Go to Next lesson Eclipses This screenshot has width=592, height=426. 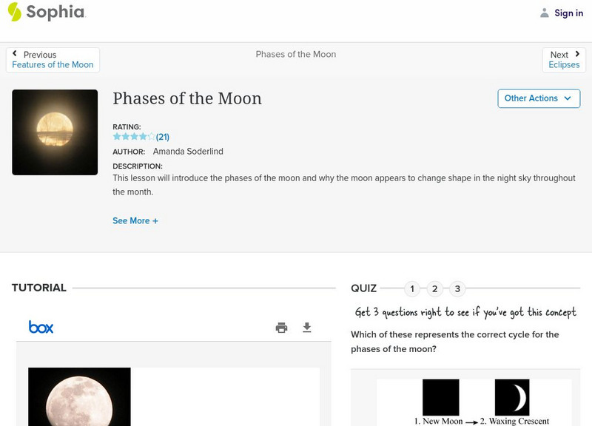(564, 60)
